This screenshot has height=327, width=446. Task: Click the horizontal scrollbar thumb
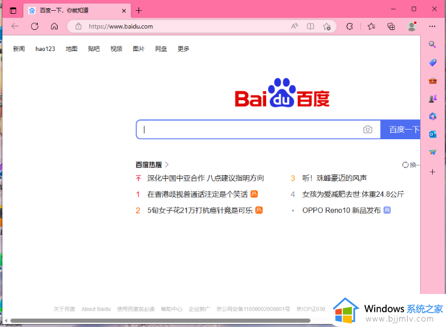pos(160,321)
